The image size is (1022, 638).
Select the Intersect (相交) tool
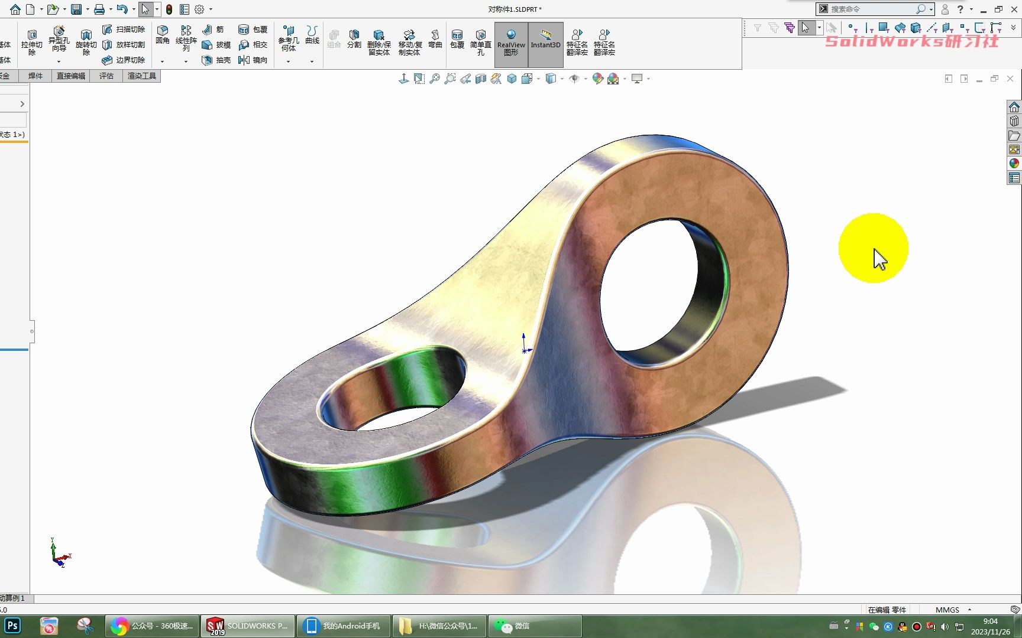pos(253,45)
